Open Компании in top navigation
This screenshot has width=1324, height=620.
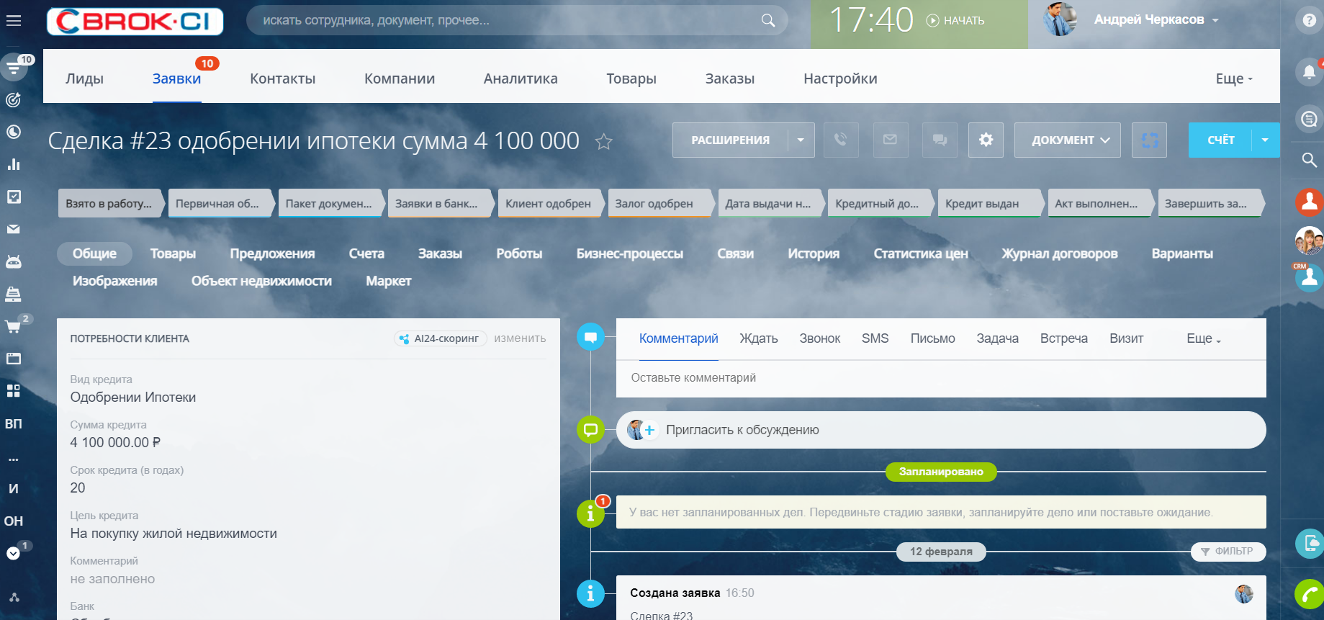(x=400, y=78)
